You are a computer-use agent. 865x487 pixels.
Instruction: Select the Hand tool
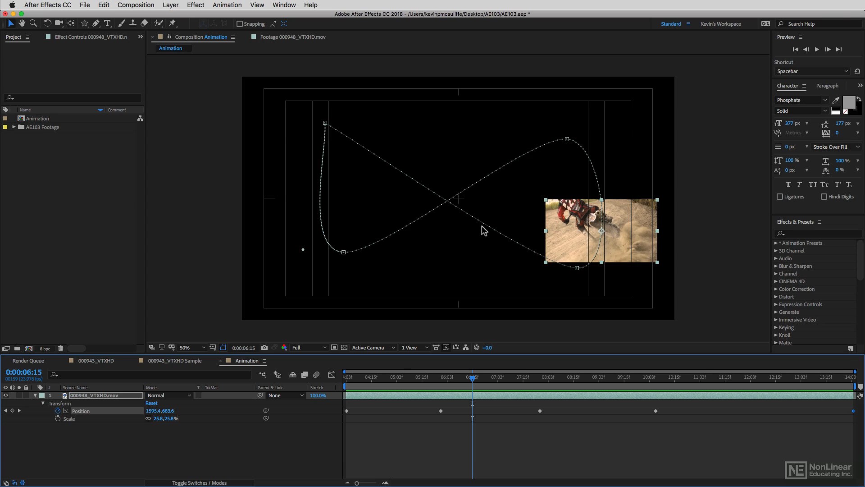pyautogui.click(x=22, y=23)
